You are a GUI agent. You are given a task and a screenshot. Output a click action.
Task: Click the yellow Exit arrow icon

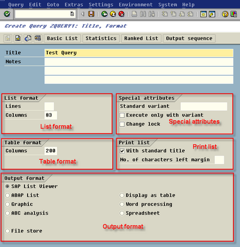coord(113,14)
